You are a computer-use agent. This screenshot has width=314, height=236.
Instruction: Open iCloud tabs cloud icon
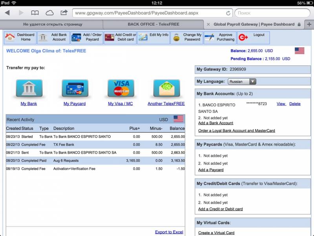tap(49, 13)
